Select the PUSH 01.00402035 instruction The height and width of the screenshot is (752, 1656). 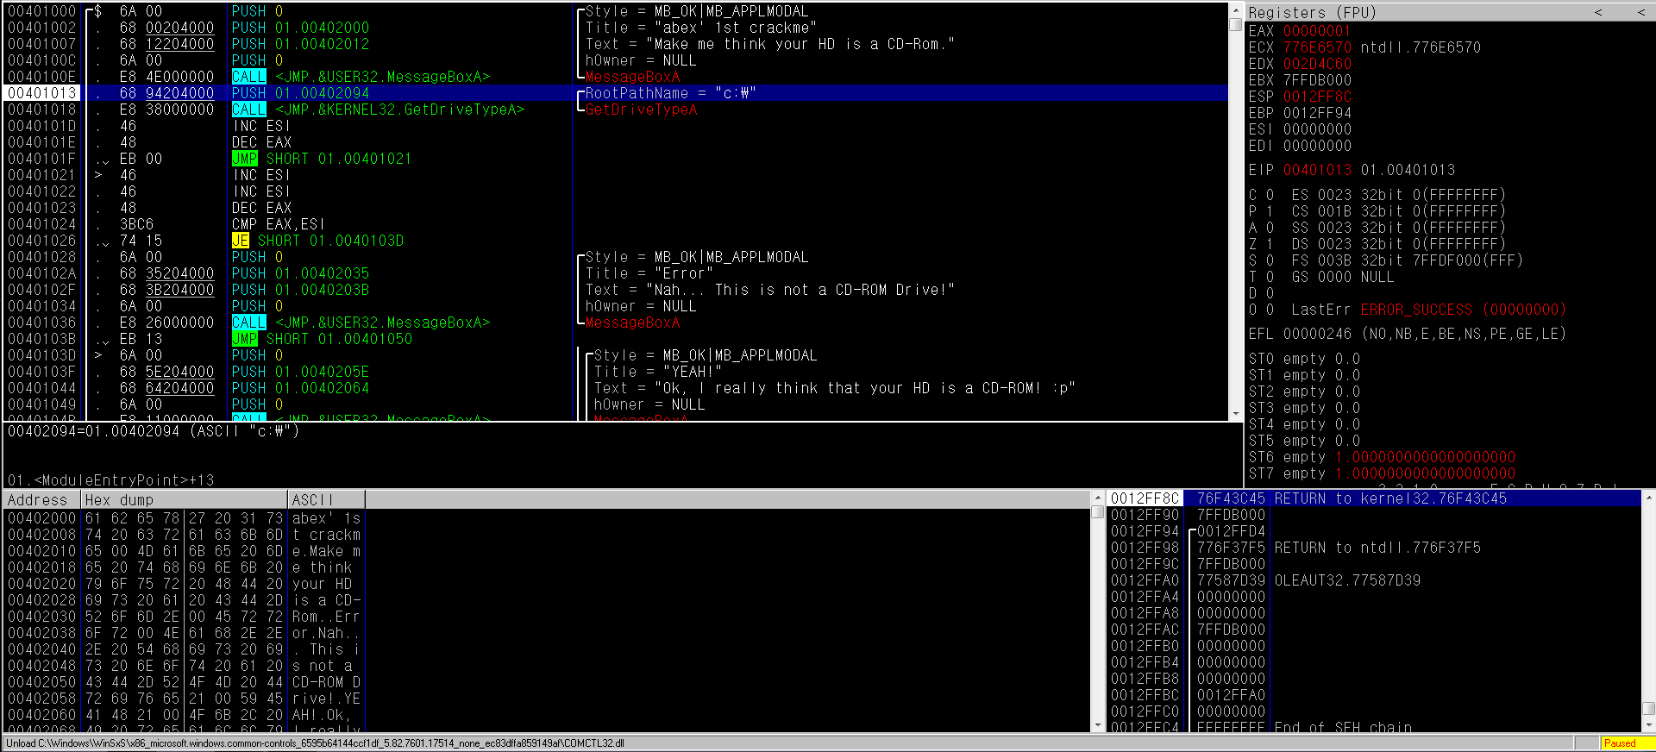[x=300, y=273]
